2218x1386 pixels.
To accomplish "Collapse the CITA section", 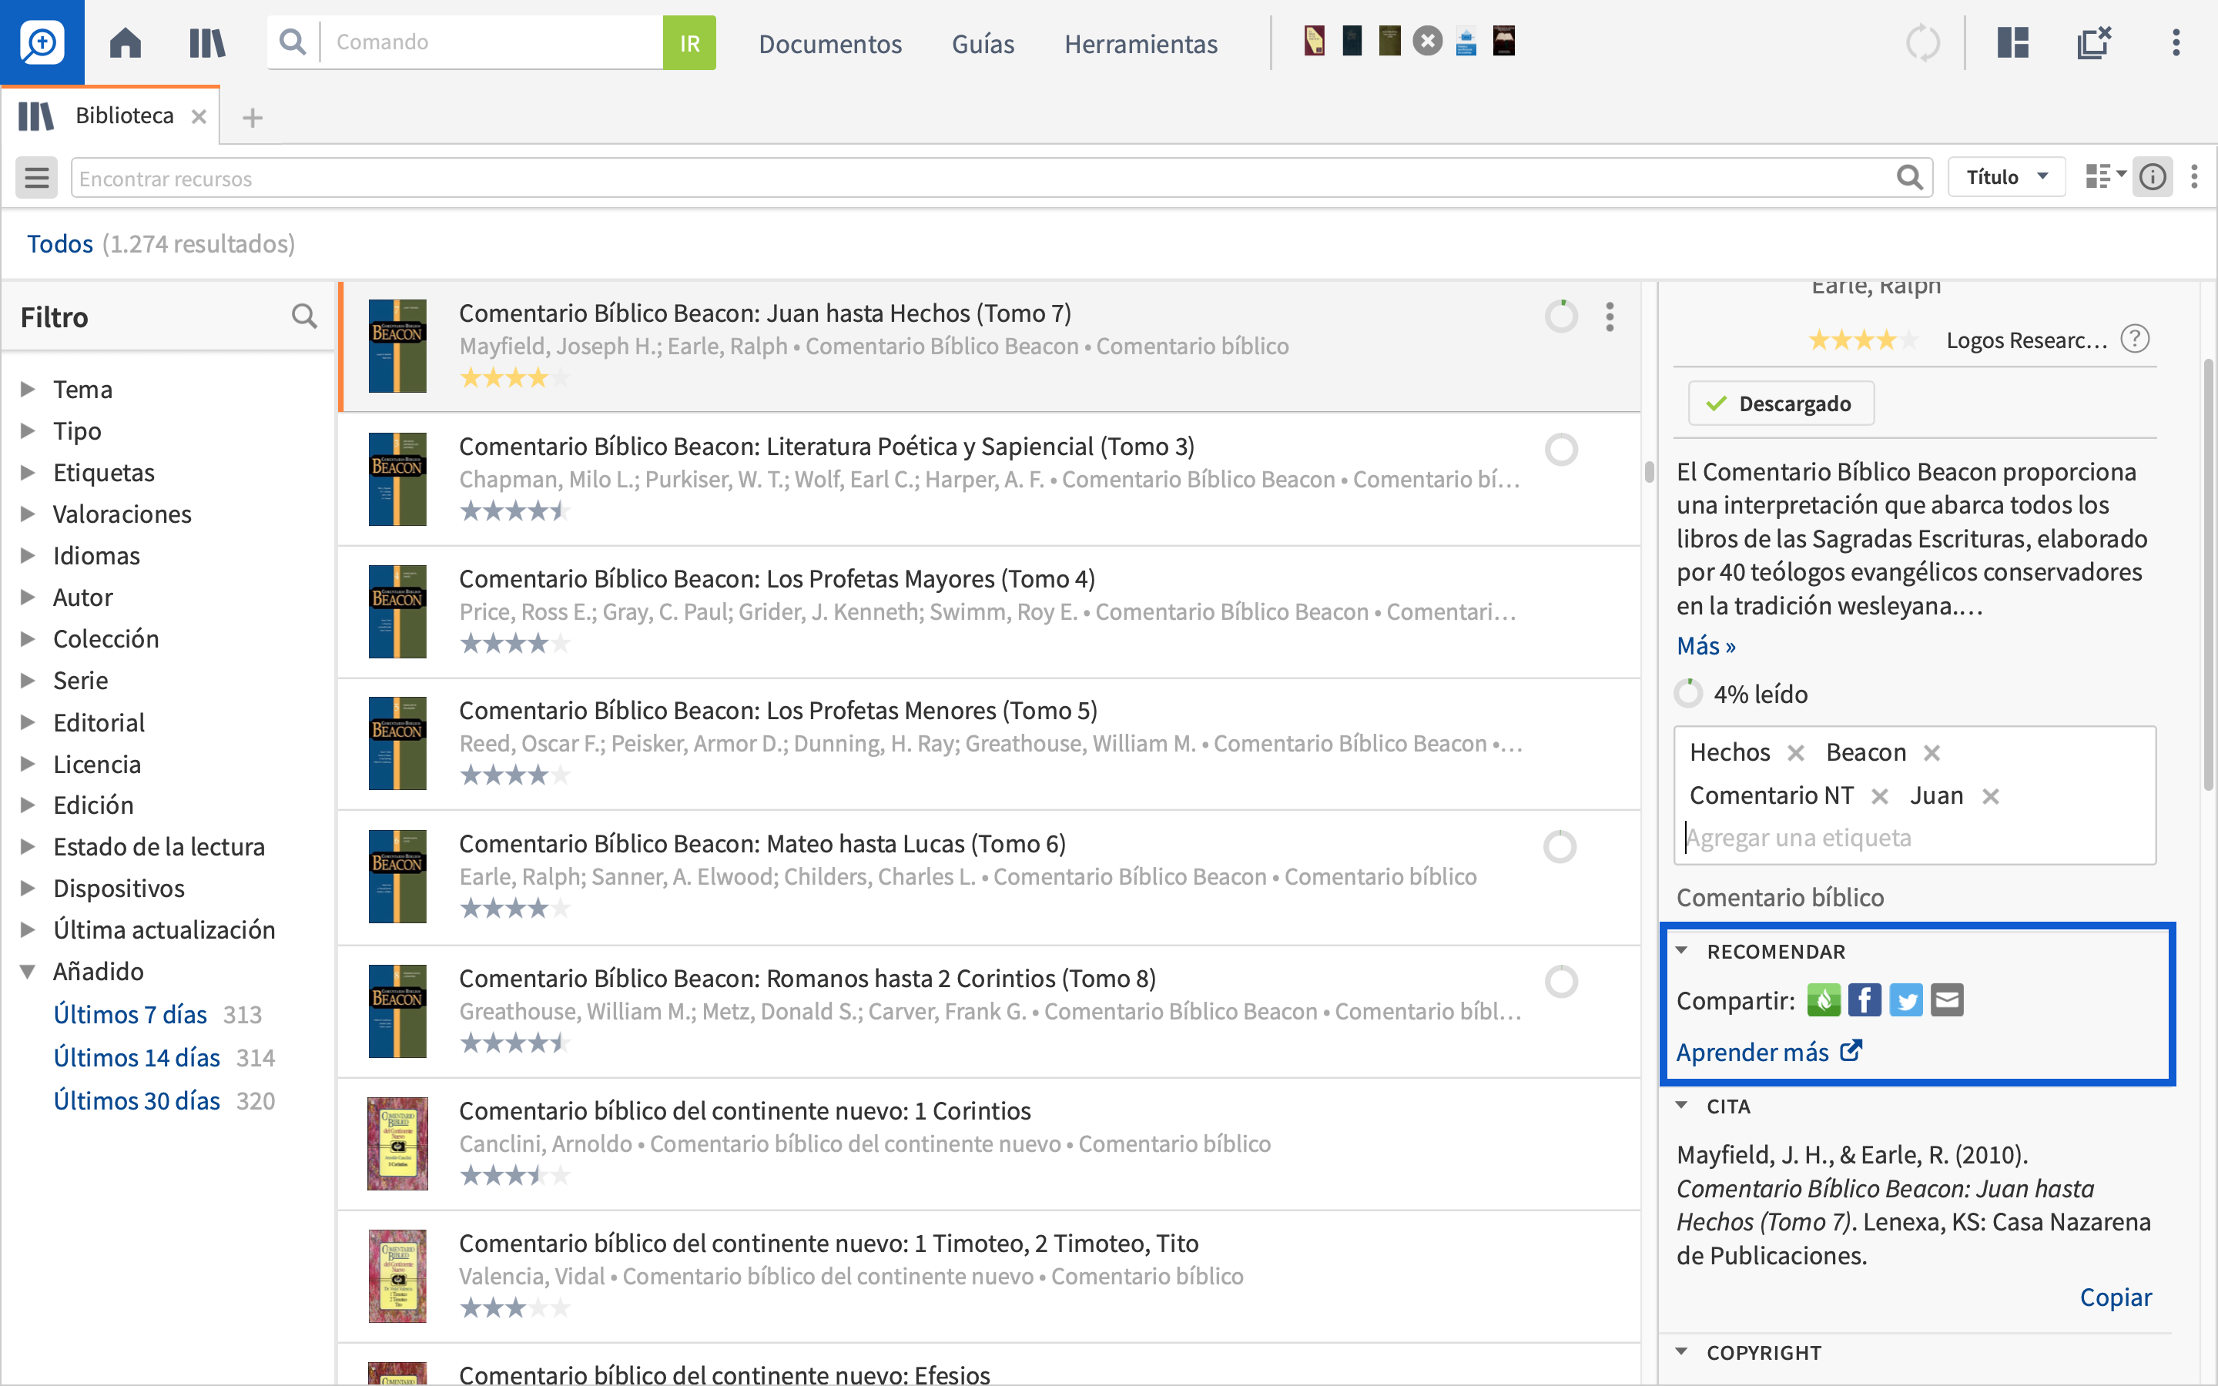I will (x=1682, y=1106).
